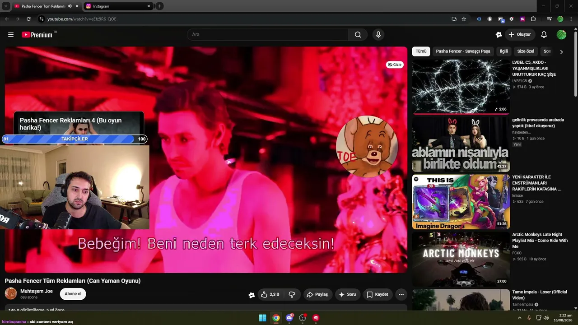578x325 pixels.
Task: Open 'Tame Impala - Loser (Official Video)' title
Action: click(540, 295)
